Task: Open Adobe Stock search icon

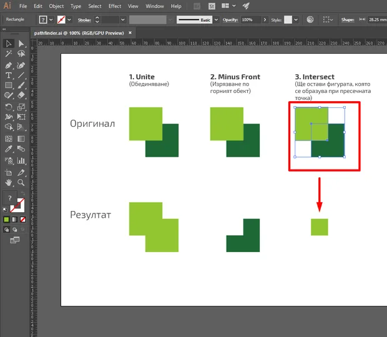Action: coord(212,6)
